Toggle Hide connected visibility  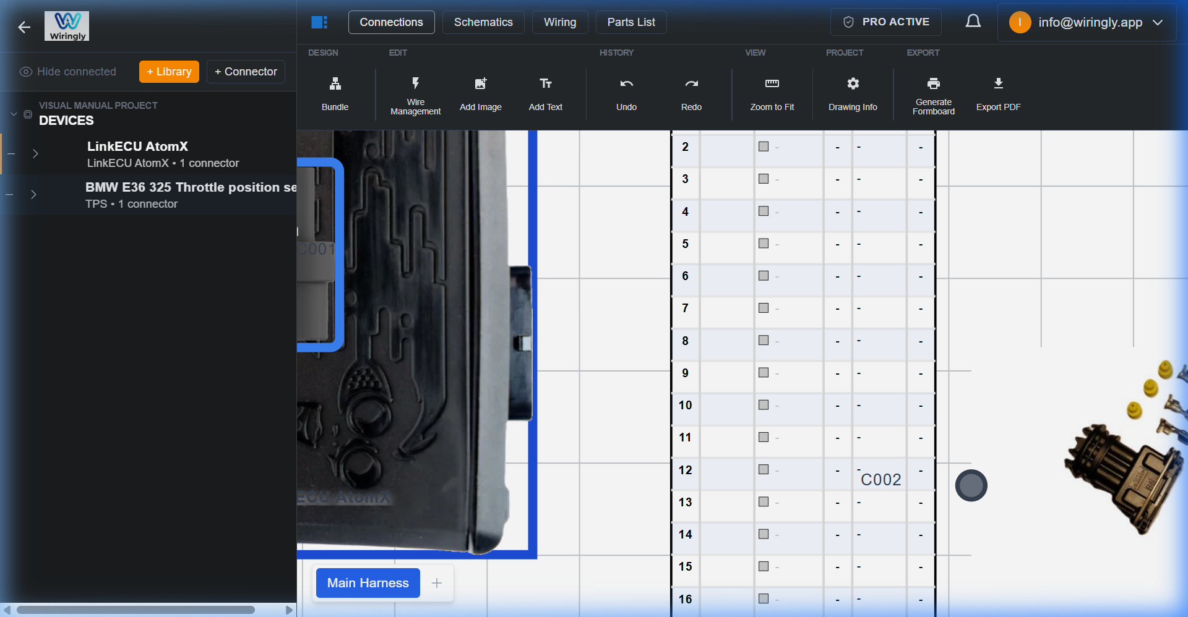pyautogui.click(x=67, y=72)
